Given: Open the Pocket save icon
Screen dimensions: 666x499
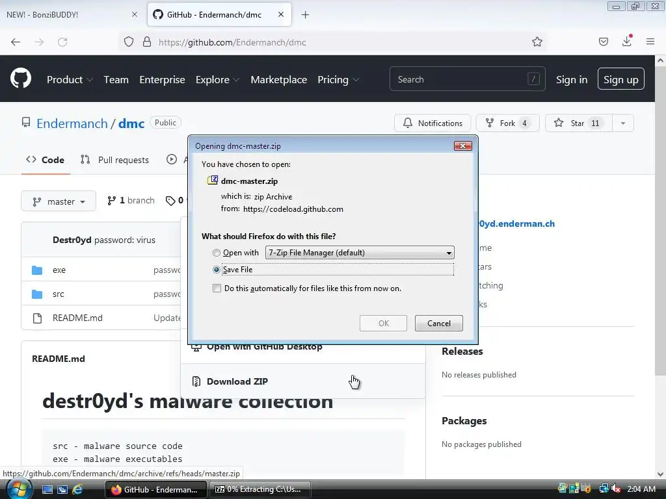Looking at the screenshot, I should pos(604,42).
